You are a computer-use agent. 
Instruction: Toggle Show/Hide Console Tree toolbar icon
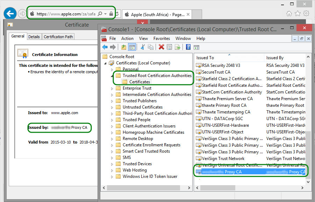coord(132,47)
